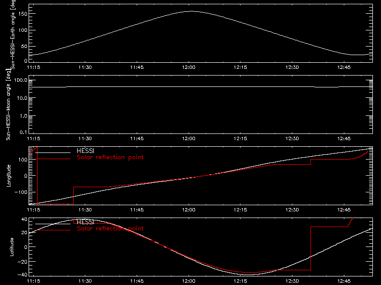Click 11:30 time label under Latitude plot

[x=85, y=281]
